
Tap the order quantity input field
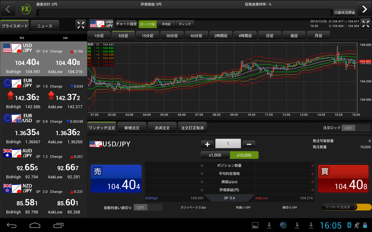pyautogui.click(x=228, y=144)
